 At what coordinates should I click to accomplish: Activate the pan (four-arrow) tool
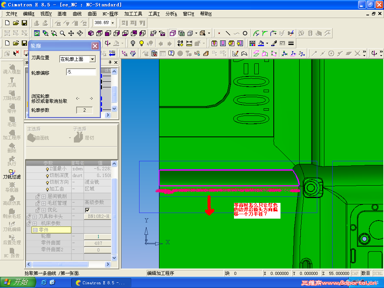pos(71,33)
